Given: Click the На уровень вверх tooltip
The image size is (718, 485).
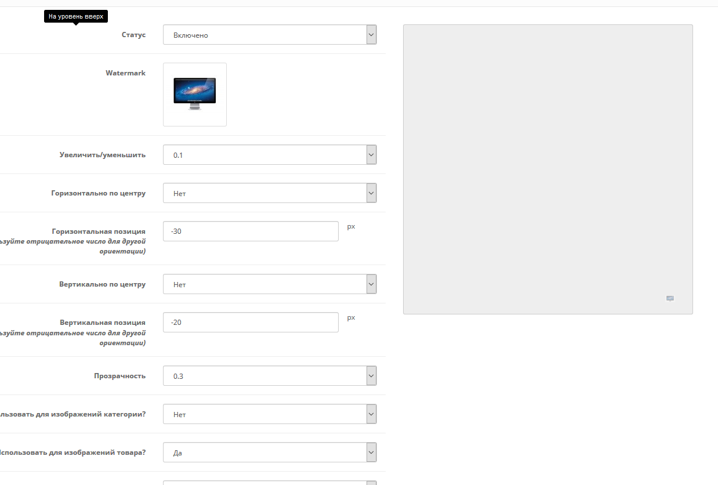Looking at the screenshot, I should [76, 17].
